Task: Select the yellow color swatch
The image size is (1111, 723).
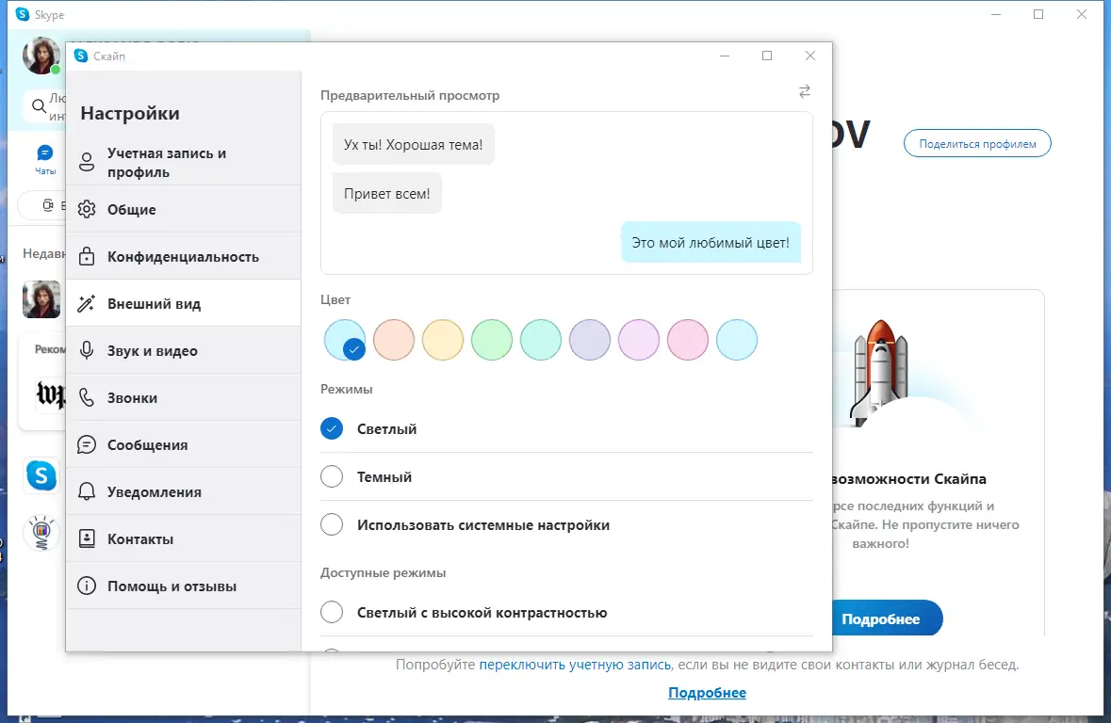Action: click(x=443, y=340)
